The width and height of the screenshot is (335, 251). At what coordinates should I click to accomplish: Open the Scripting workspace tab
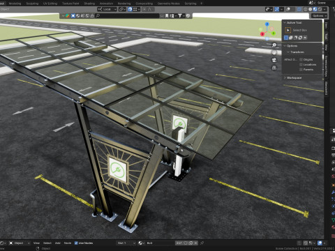191,3
